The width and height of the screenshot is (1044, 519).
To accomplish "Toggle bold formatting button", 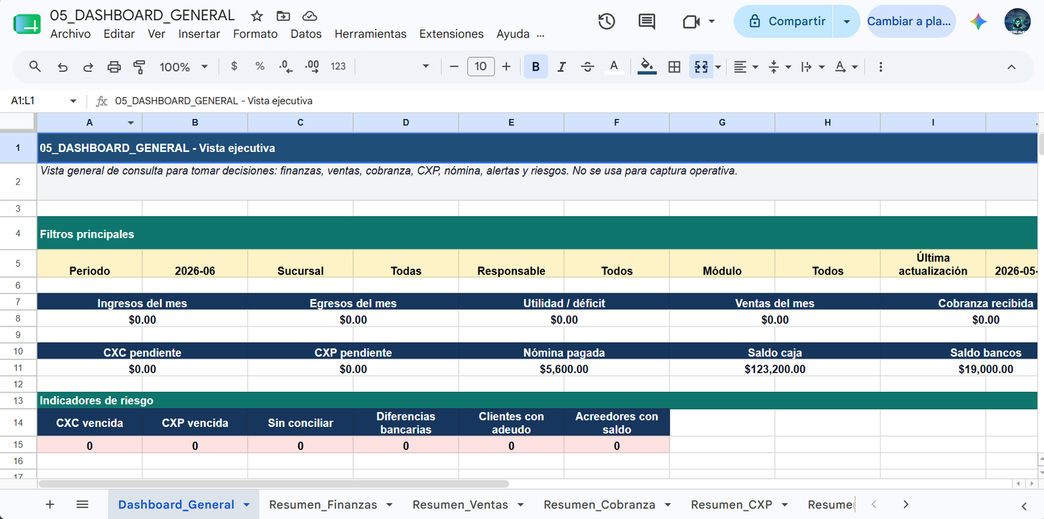I will (536, 67).
